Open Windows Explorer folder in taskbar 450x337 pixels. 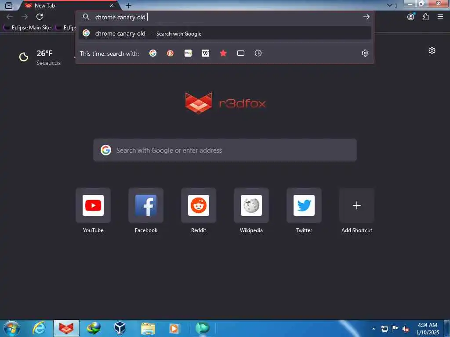(148, 328)
